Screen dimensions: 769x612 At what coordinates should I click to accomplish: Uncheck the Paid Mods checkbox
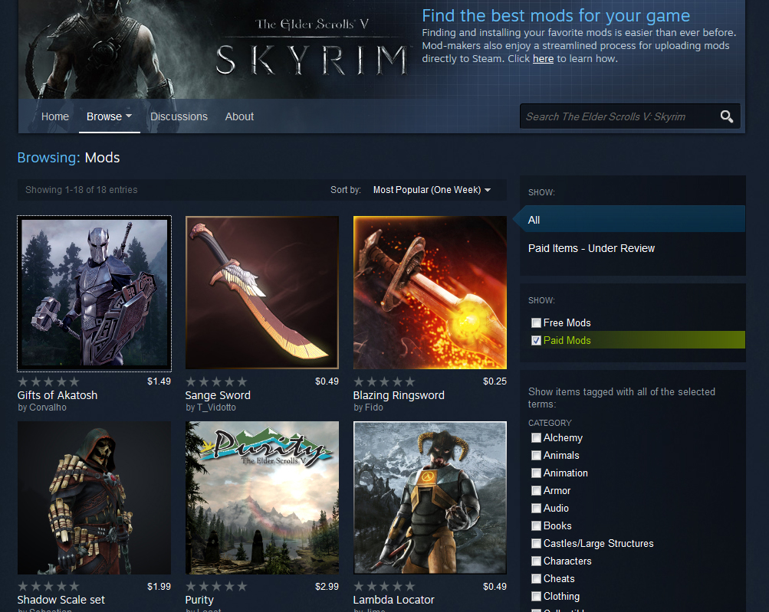[537, 341]
